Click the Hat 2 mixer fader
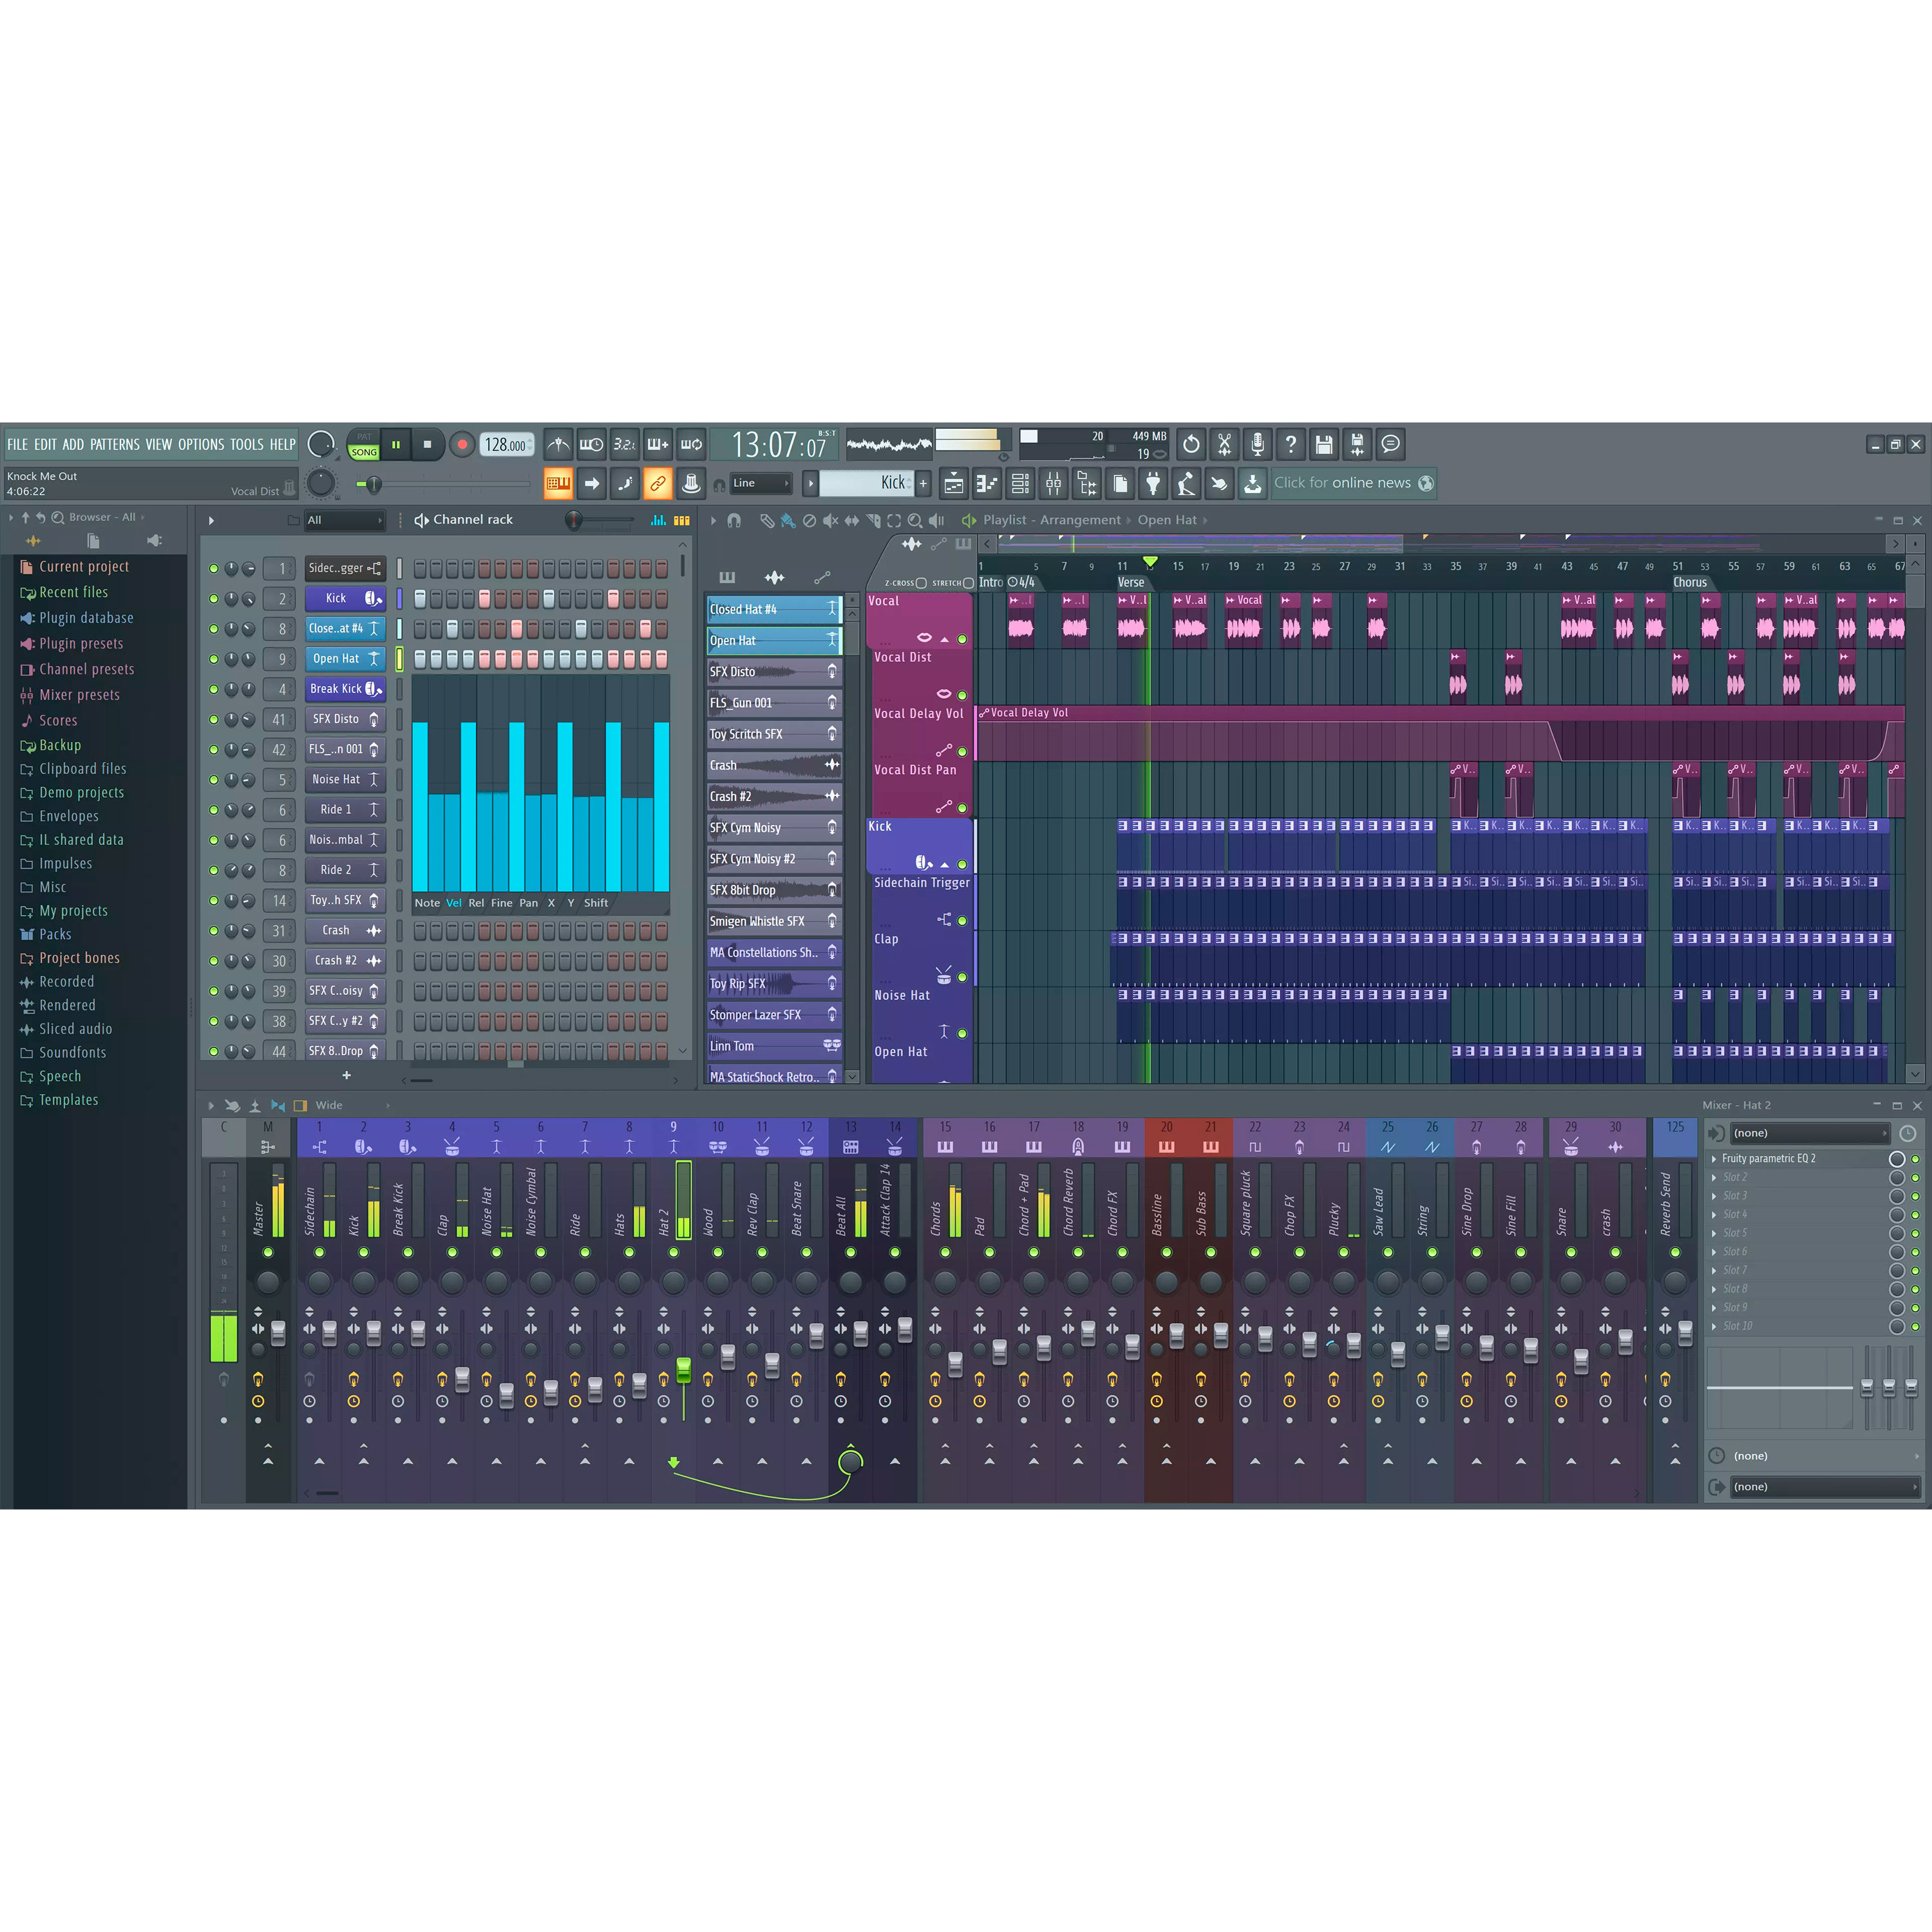The width and height of the screenshot is (1932, 1932). pos(683,1369)
